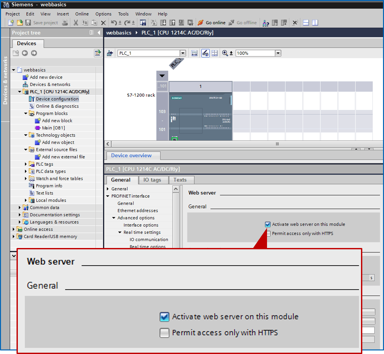Open the PLC_1 device selection dropdown
Viewport: 384px width, 354px height.
pos(183,53)
